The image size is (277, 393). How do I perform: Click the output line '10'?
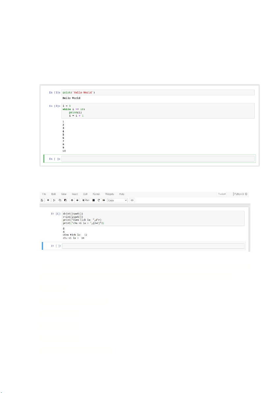[64, 151]
